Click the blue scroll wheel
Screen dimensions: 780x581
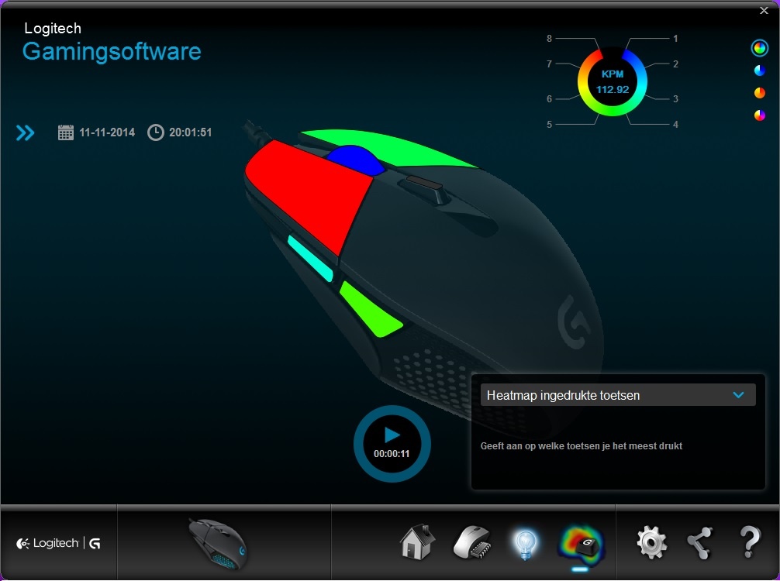[x=356, y=159]
